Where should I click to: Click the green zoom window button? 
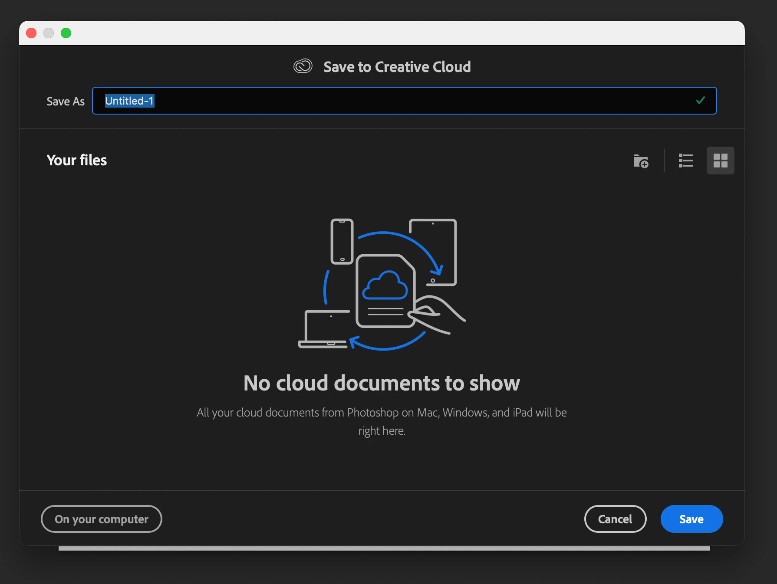66,33
